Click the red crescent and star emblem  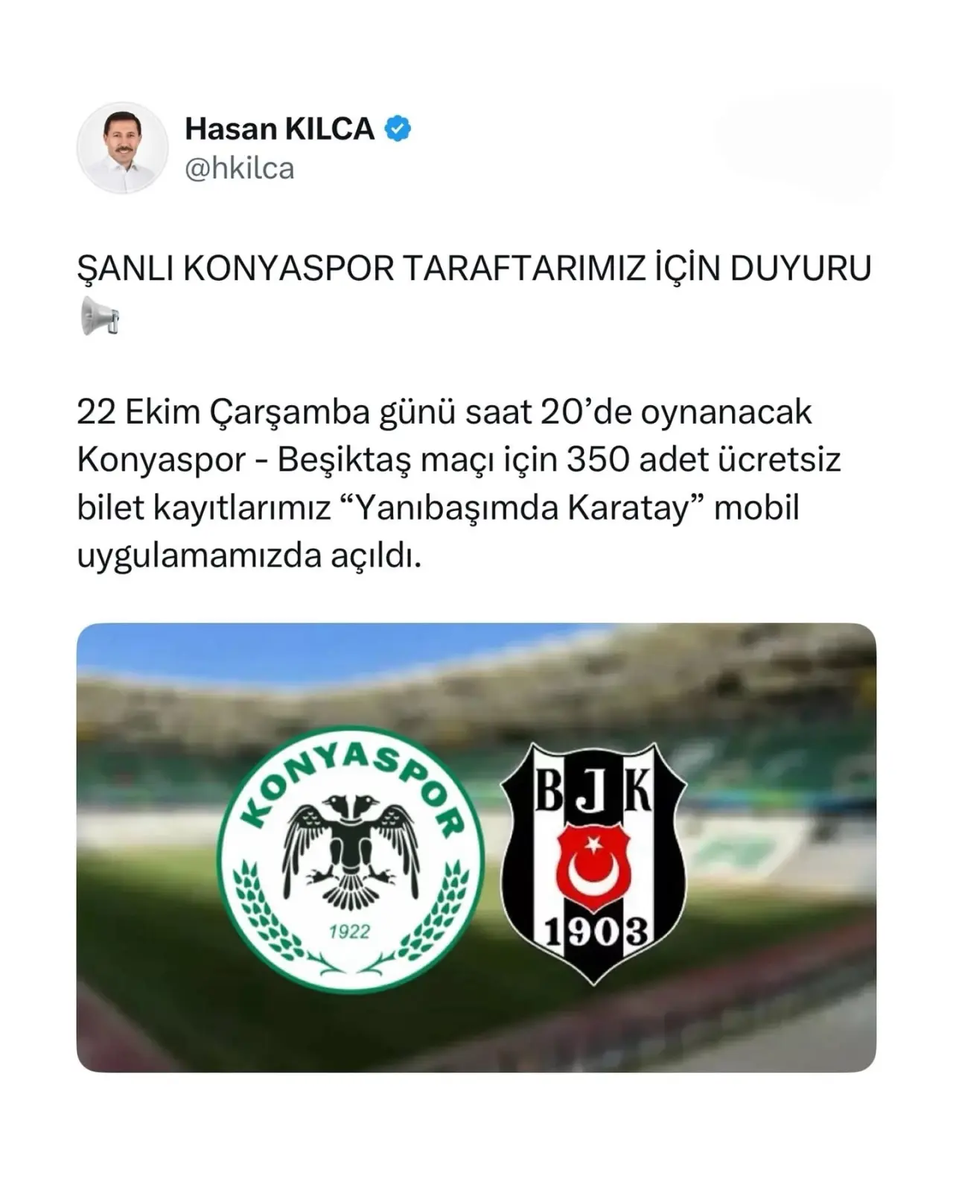593,868
